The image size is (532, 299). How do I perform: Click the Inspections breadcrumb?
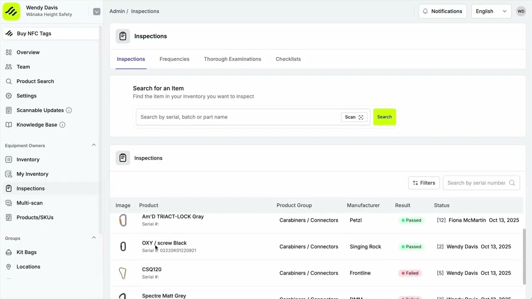click(x=145, y=11)
